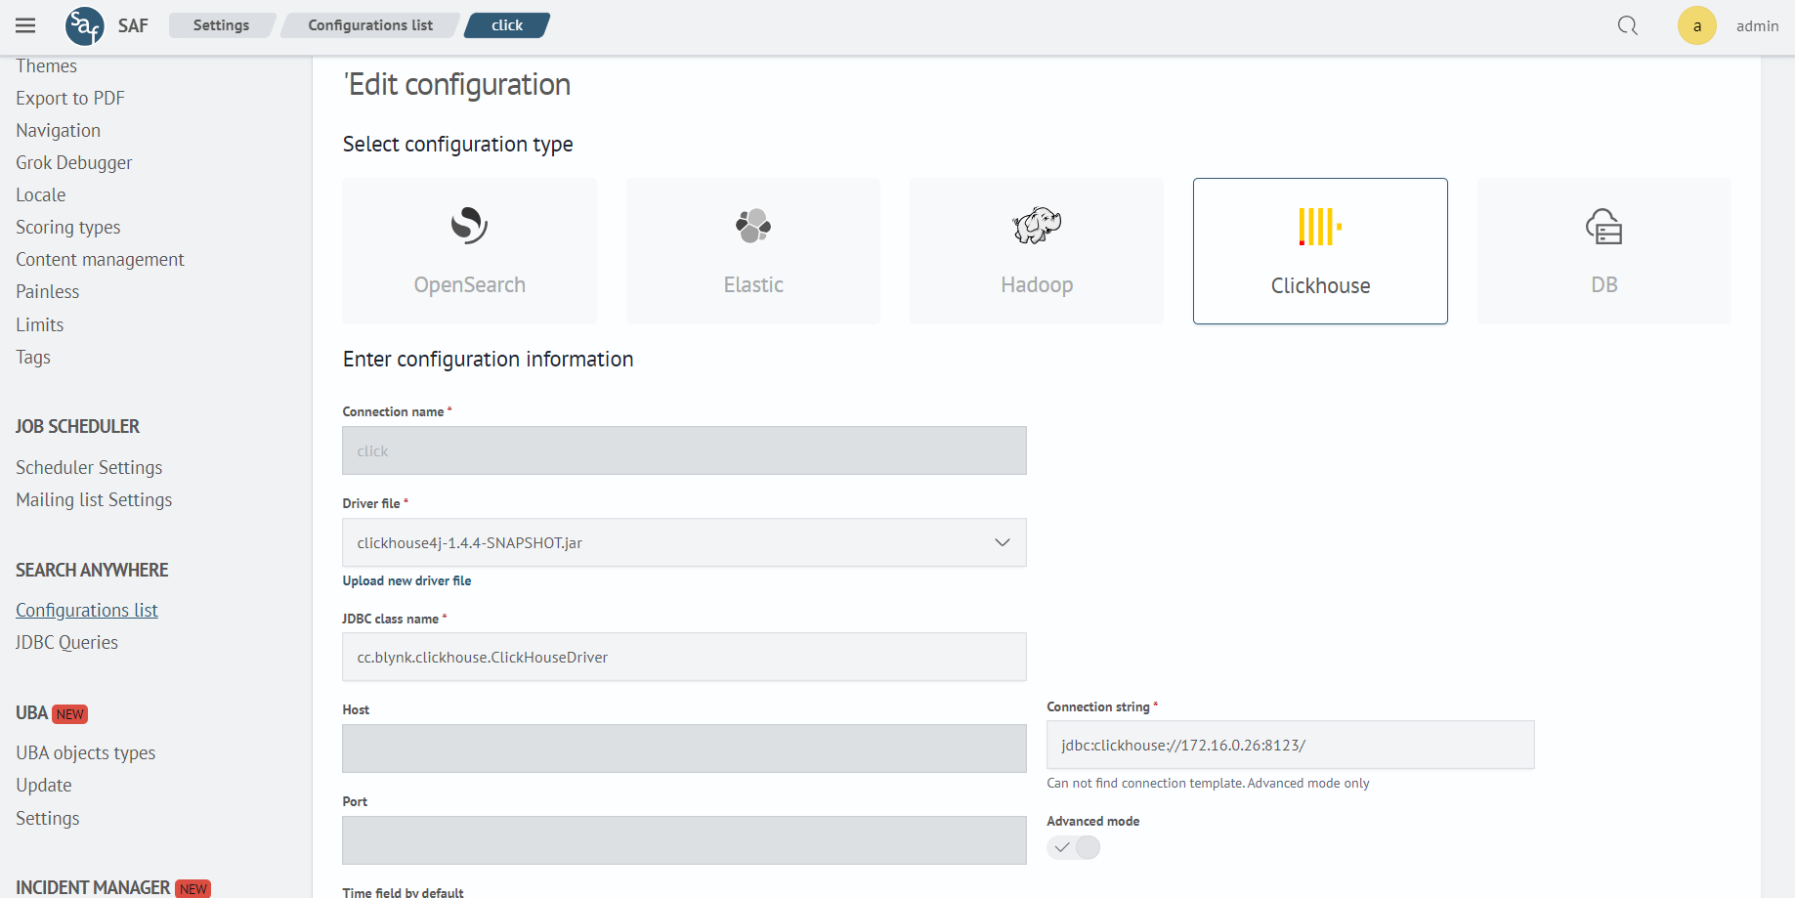Open Content management page

[100, 260]
